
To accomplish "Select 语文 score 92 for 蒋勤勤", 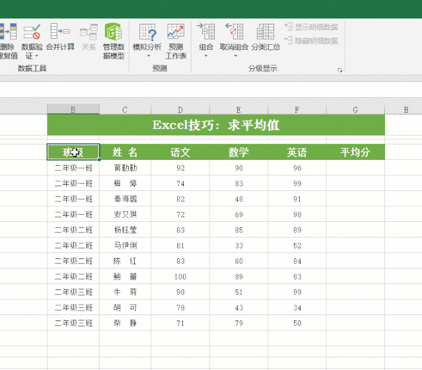I will [180, 168].
